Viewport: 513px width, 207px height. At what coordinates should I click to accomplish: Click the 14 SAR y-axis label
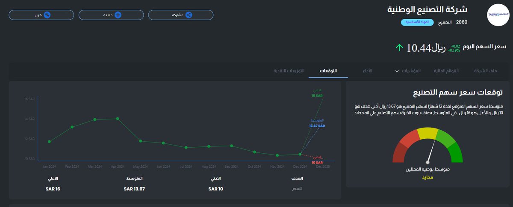[x=29, y=119]
